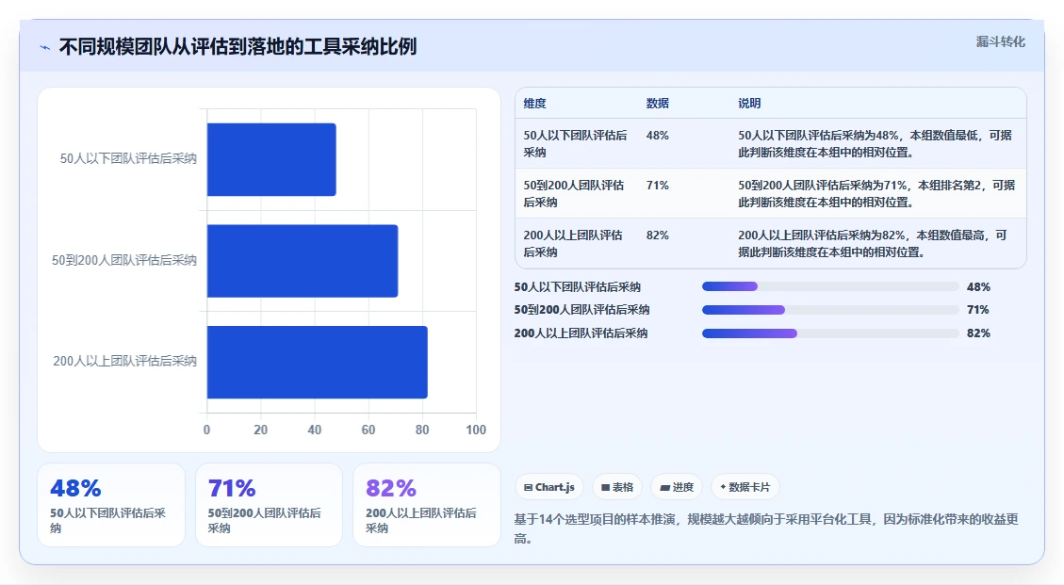1064x585 pixels.
Task: Click the x-axis tick label 40
Action: (x=314, y=430)
